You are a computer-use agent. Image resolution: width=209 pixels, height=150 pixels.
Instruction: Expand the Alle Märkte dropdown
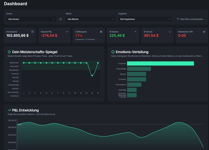91,19
